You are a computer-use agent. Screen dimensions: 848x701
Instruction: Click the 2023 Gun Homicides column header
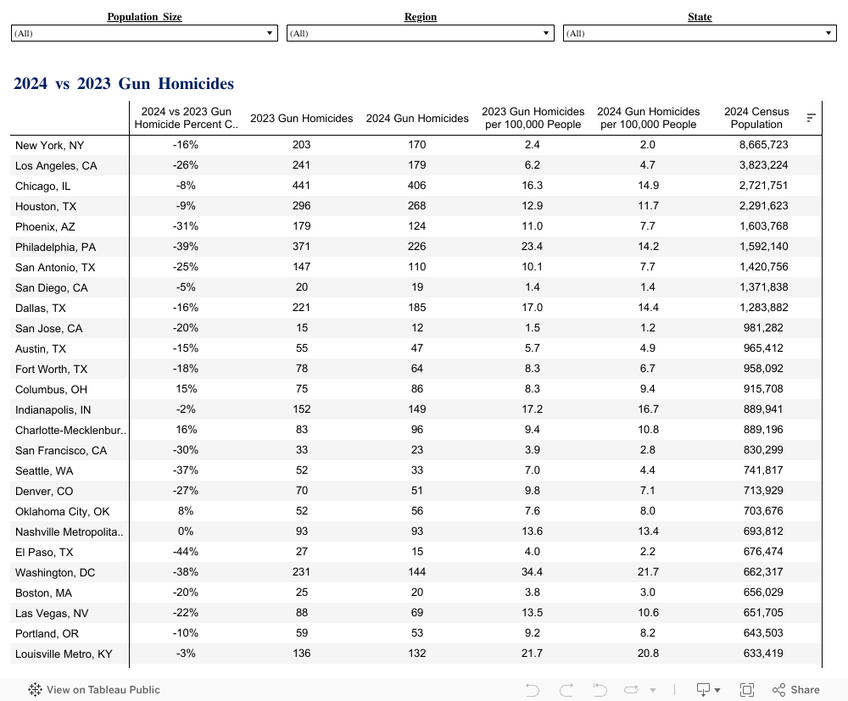301,118
